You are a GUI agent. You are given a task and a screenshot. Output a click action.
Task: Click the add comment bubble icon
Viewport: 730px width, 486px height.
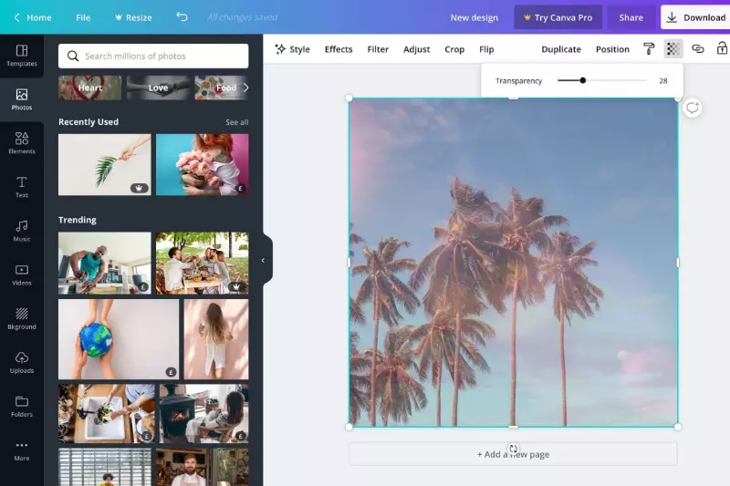(x=693, y=108)
